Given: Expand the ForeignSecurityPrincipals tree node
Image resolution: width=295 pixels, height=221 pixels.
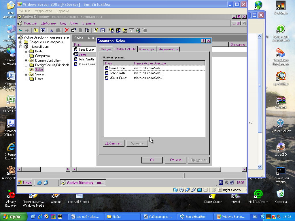Looking at the screenshot, I should [26, 65].
